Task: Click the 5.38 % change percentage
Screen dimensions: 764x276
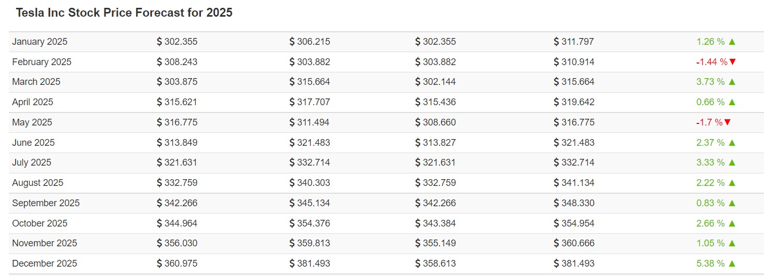Action: coord(710,264)
